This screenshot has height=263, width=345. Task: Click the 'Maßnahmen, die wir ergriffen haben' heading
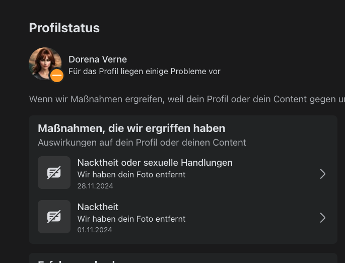pyautogui.click(x=131, y=128)
